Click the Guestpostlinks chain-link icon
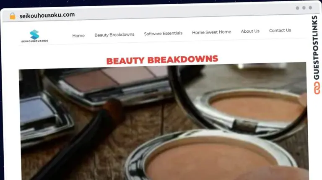The height and width of the screenshot is (180, 322). pos(317,88)
